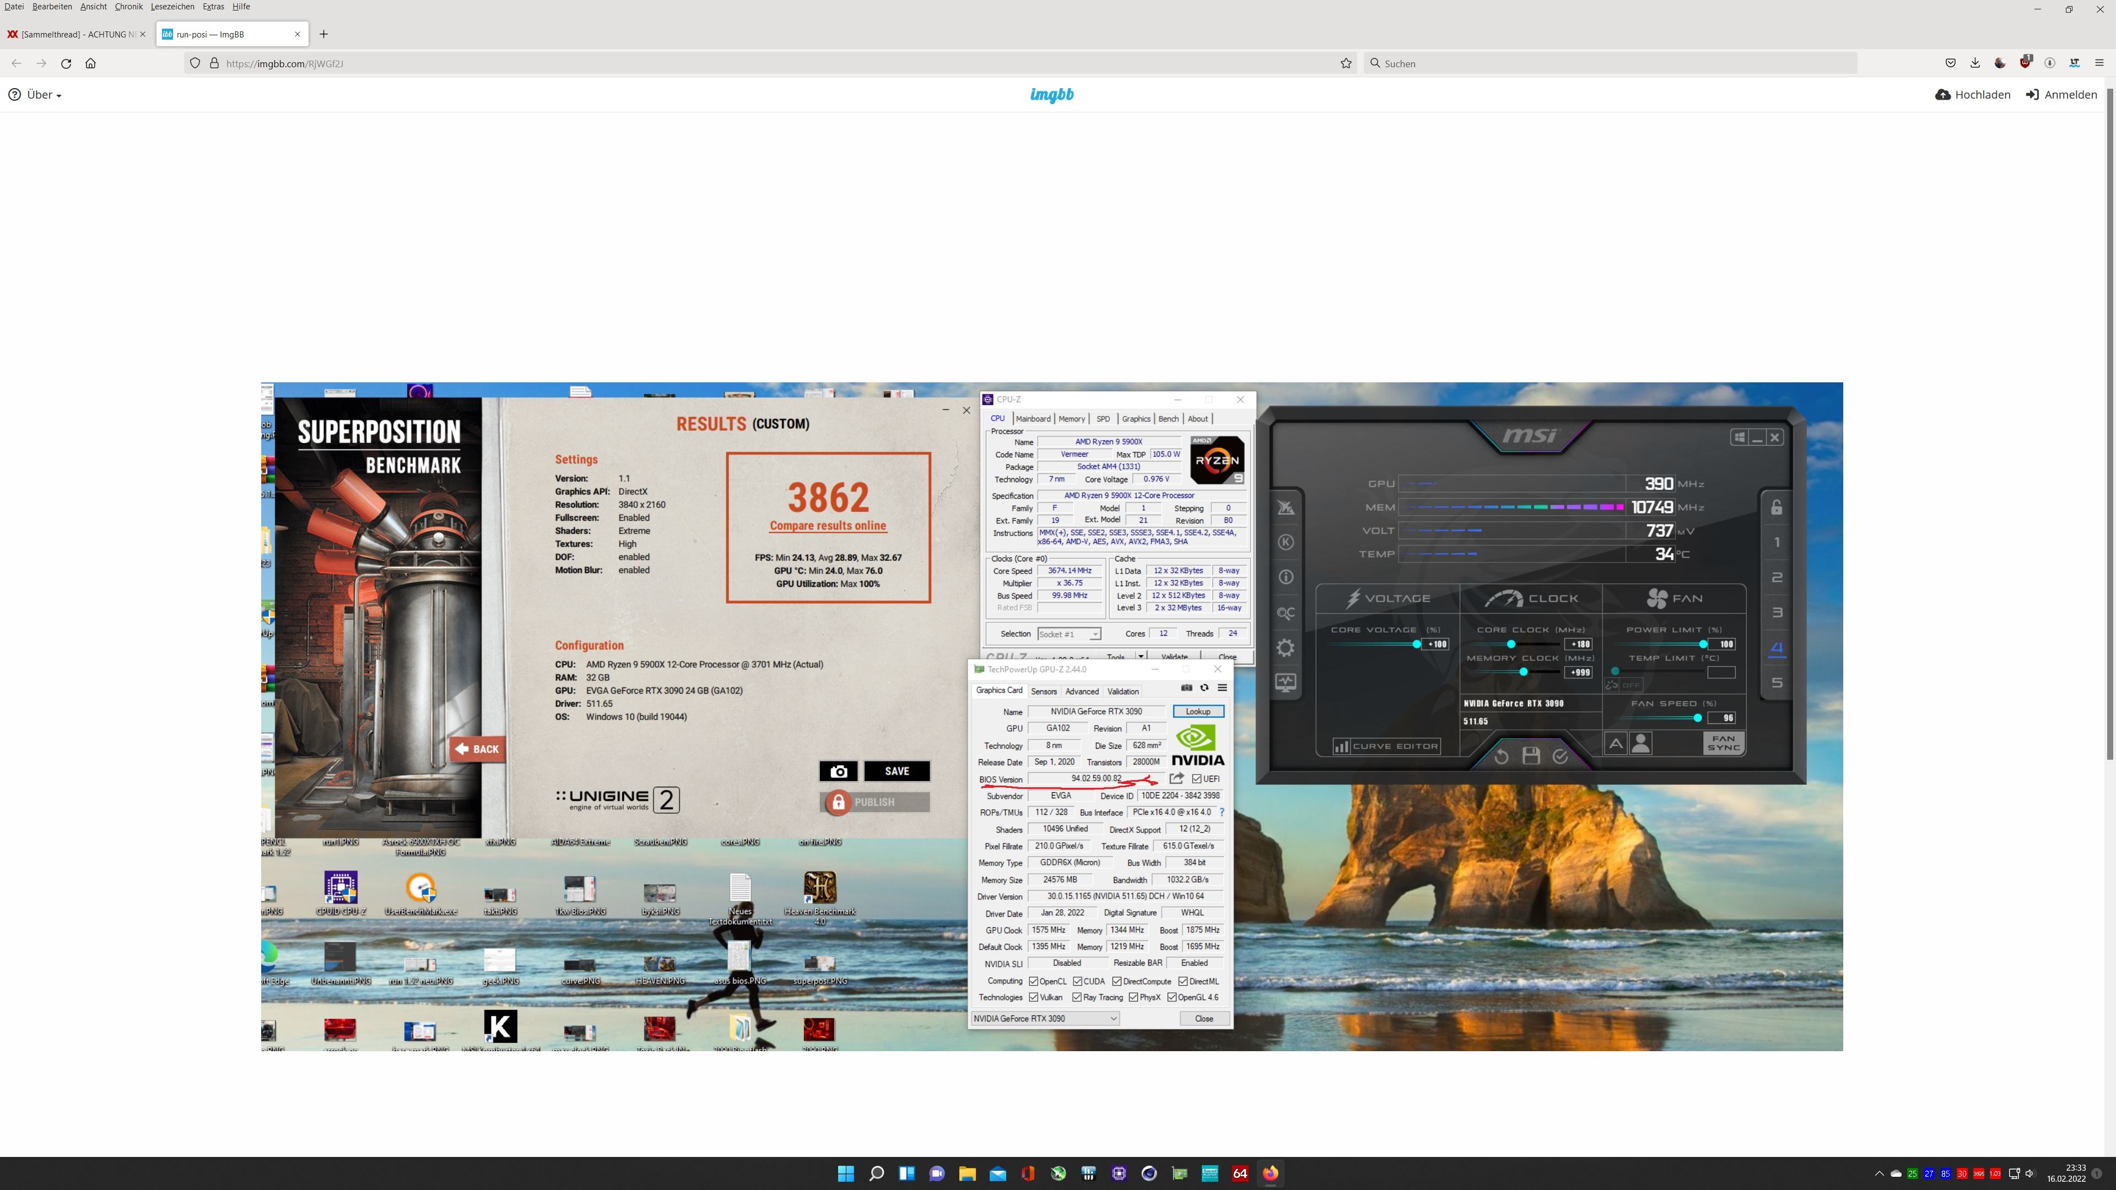Click the Superposition screenshot camera button
The width and height of the screenshot is (2116, 1190).
(838, 771)
